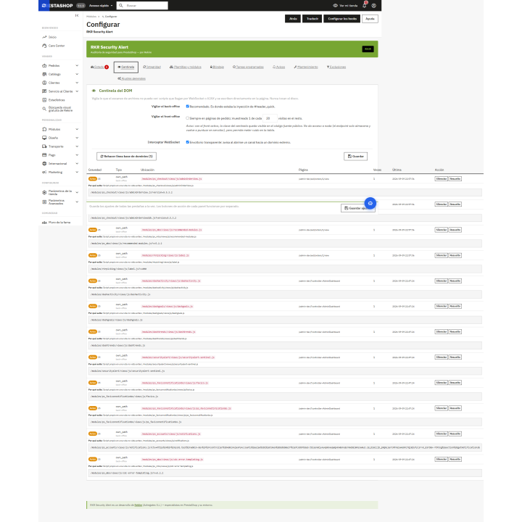The height and width of the screenshot is (522, 522).
Task: Click the front-office sampling number field
Action: [x=270, y=118]
